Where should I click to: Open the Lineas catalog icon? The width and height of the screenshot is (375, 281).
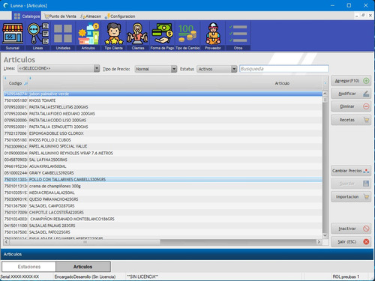[37, 36]
